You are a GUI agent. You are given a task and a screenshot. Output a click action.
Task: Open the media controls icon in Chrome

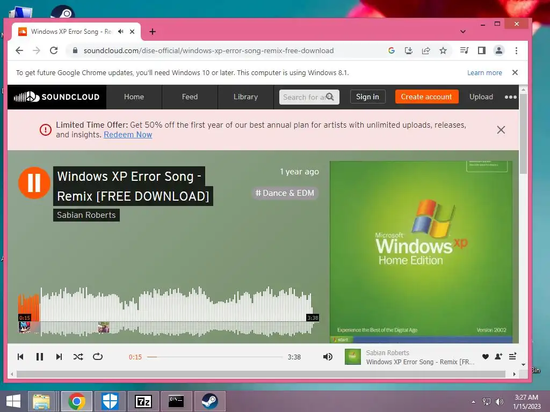pyautogui.click(x=464, y=50)
